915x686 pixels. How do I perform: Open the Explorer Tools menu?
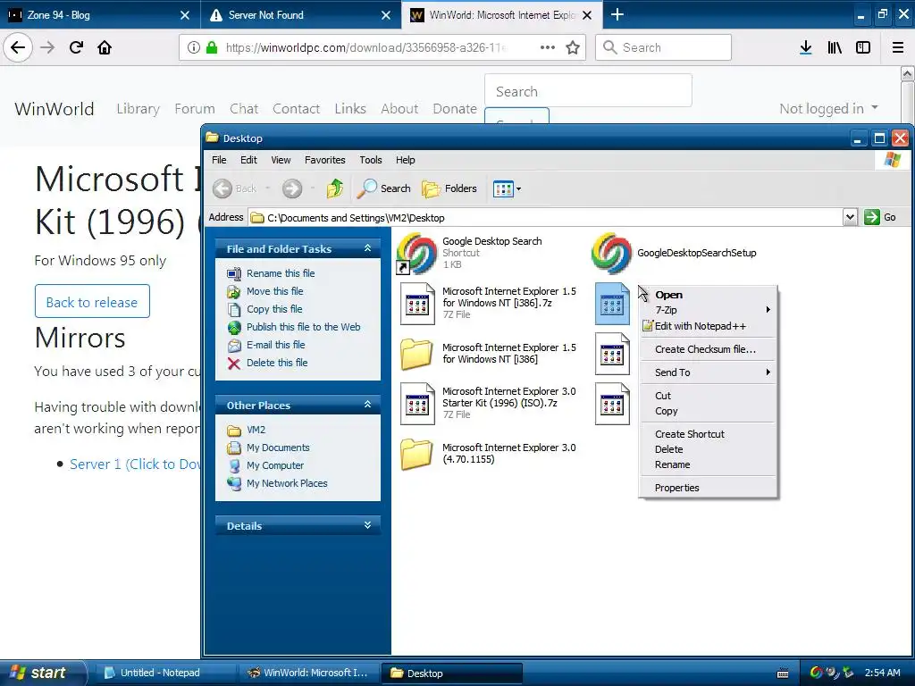[x=371, y=160]
